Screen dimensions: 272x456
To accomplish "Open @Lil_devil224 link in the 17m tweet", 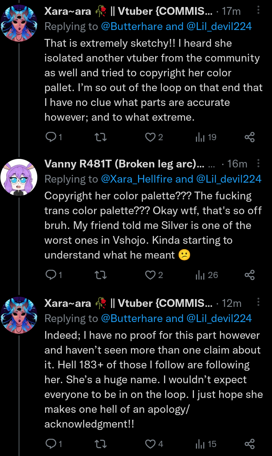I will coord(219,26).
